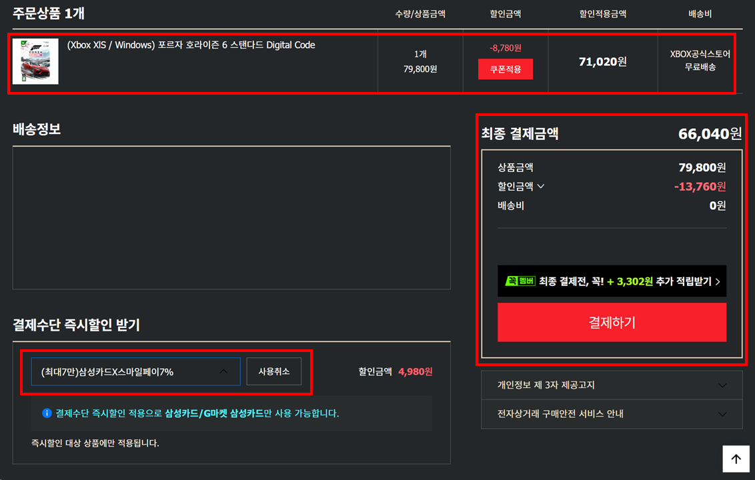This screenshot has width=755, height=480.
Task: Click the 사용취소 button
Action: pyautogui.click(x=274, y=371)
